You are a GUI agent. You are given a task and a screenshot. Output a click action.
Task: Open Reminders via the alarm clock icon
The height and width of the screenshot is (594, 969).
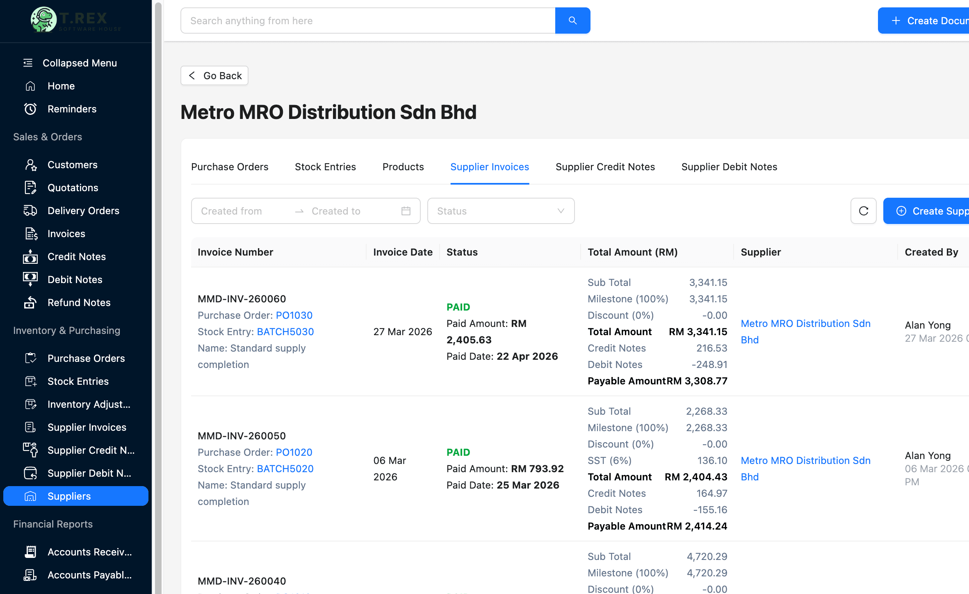click(30, 109)
